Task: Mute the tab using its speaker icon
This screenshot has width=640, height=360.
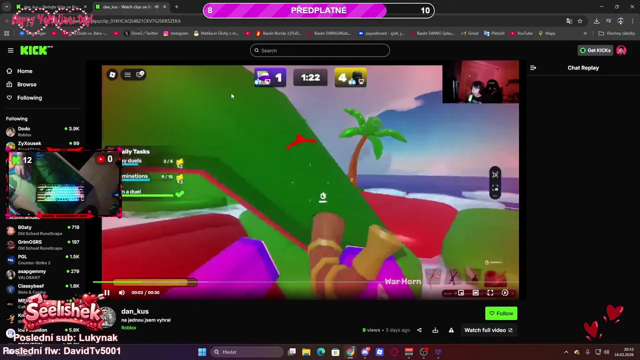Action: coord(156,7)
